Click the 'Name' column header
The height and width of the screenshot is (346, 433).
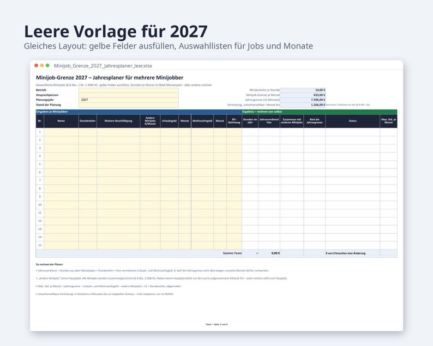click(x=61, y=121)
